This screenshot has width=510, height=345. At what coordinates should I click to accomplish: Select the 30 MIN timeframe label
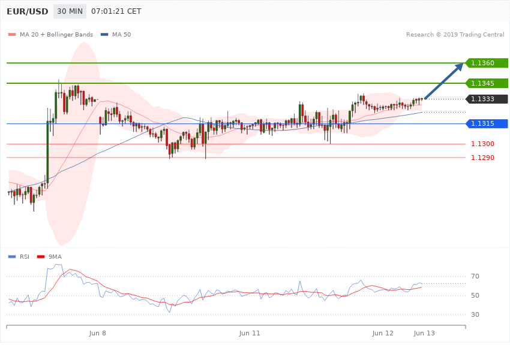click(70, 11)
